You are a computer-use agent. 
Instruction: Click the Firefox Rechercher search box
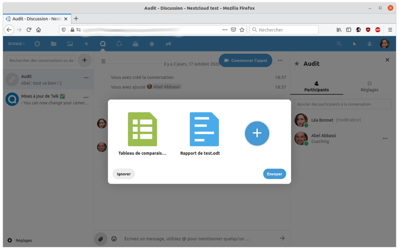point(284,30)
